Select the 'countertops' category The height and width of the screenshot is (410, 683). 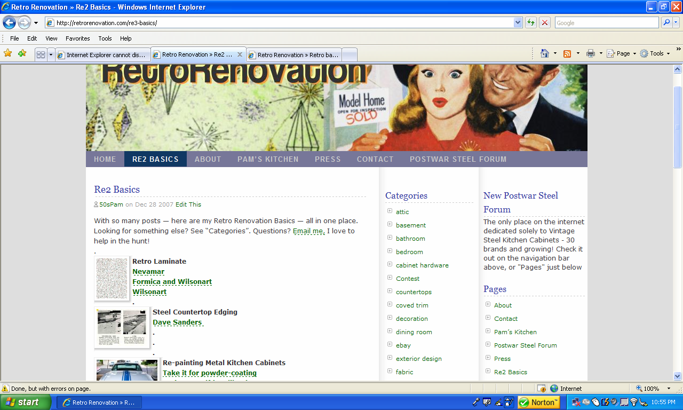[x=414, y=292]
